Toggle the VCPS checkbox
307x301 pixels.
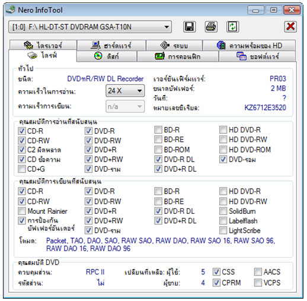click(258, 283)
